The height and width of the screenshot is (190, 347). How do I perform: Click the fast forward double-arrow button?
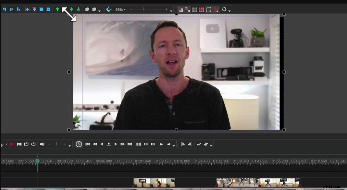(x=122, y=144)
